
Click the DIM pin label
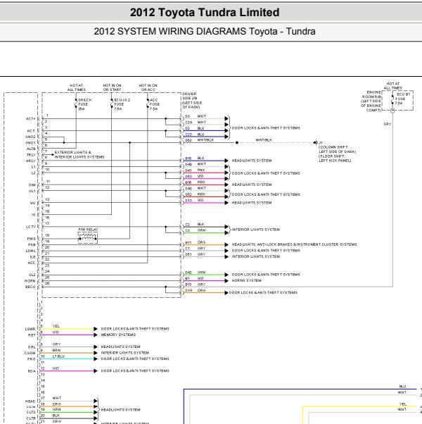coord(32,185)
